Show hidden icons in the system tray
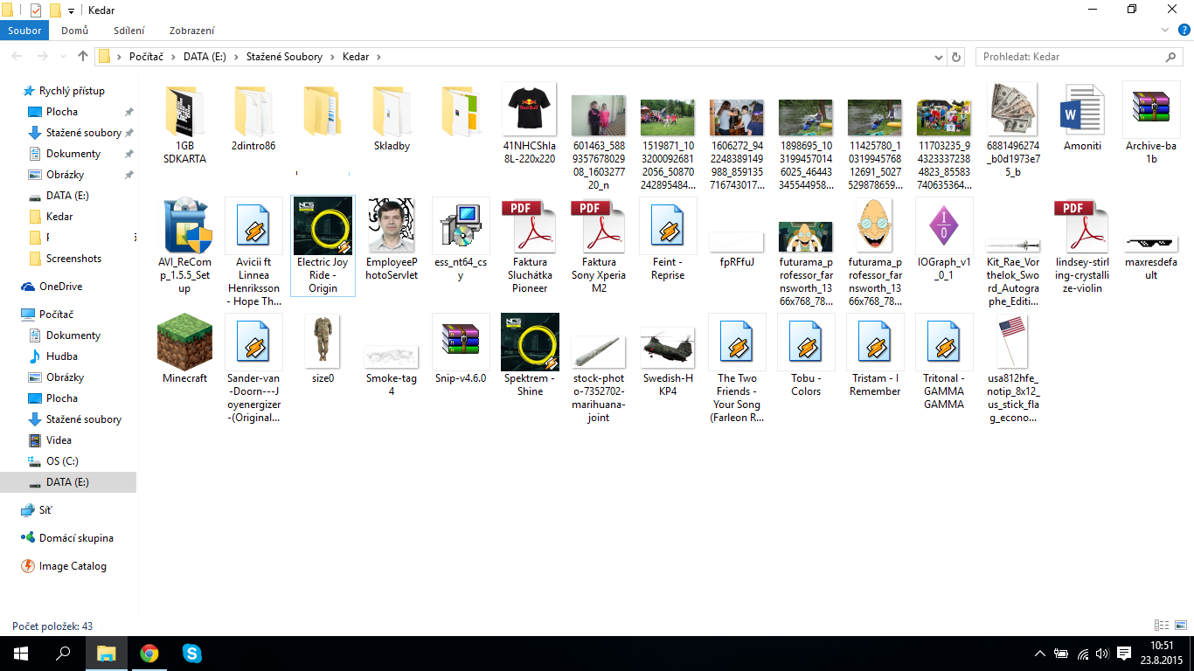The image size is (1194, 671). 1040,654
